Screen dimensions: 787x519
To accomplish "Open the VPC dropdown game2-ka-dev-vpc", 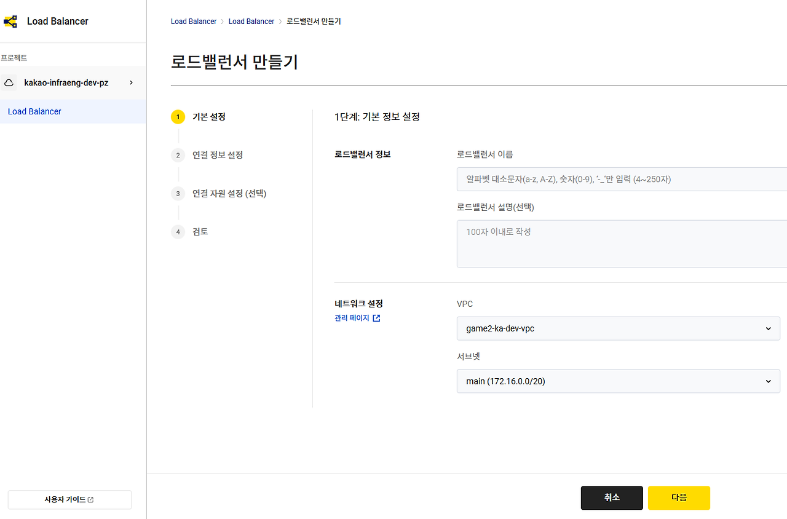I will (618, 328).
